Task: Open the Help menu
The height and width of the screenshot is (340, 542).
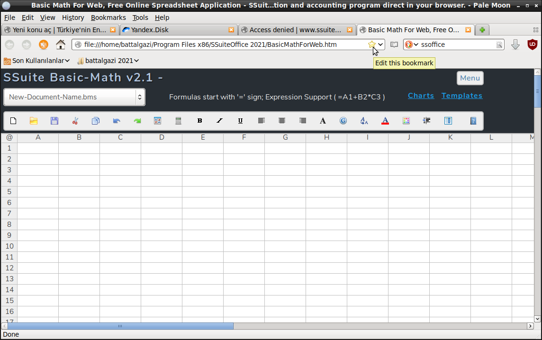Action: (162, 18)
